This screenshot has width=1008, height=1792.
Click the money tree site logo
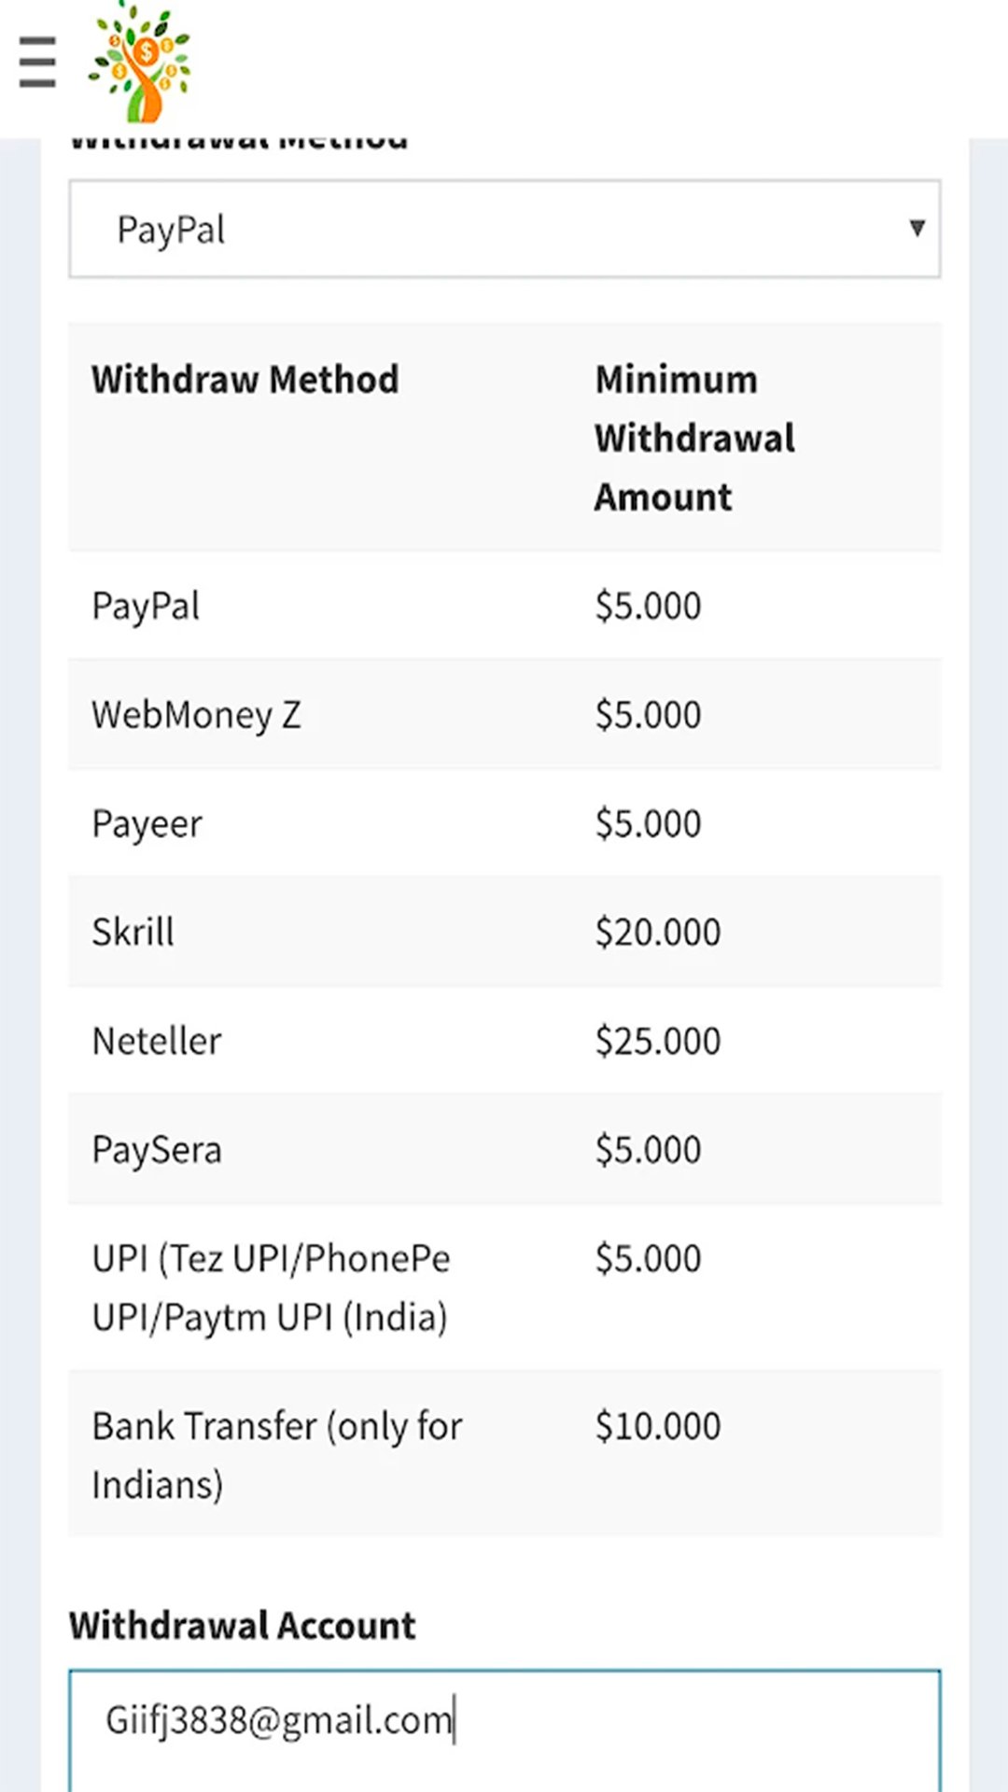pyautogui.click(x=140, y=62)
